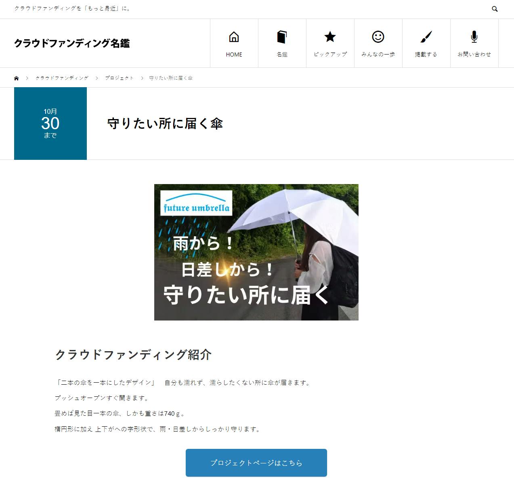514x486 pixels.
Task: Select the お問い合わせ text label in navigation
Action: pyautogui.click(x=474, y=54)
